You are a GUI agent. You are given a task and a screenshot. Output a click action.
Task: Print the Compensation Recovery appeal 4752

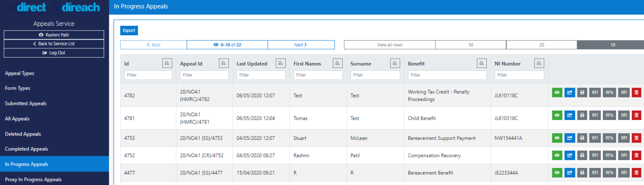click(x=582, y=155)
